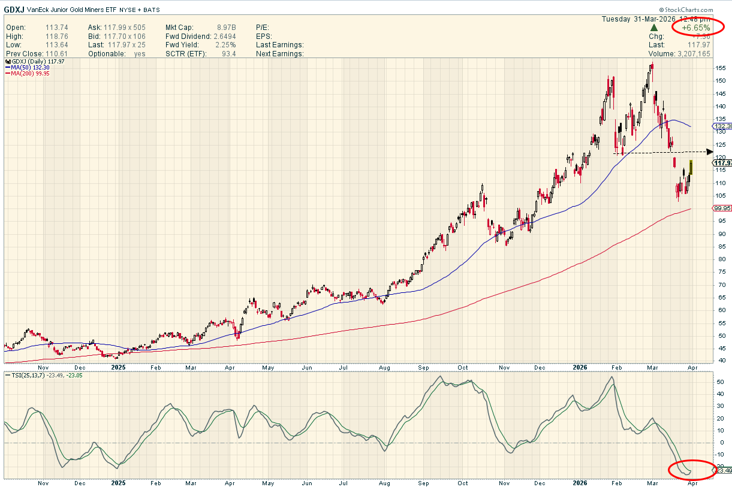This screenshot has width=732, height=487.
Task: Click the -23.49 TSI value axis tag
Action: pyautogui.click(x=722, y=471)
